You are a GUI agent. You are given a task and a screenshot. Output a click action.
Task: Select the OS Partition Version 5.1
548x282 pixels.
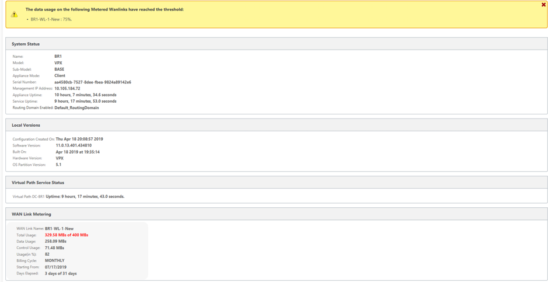59,165
